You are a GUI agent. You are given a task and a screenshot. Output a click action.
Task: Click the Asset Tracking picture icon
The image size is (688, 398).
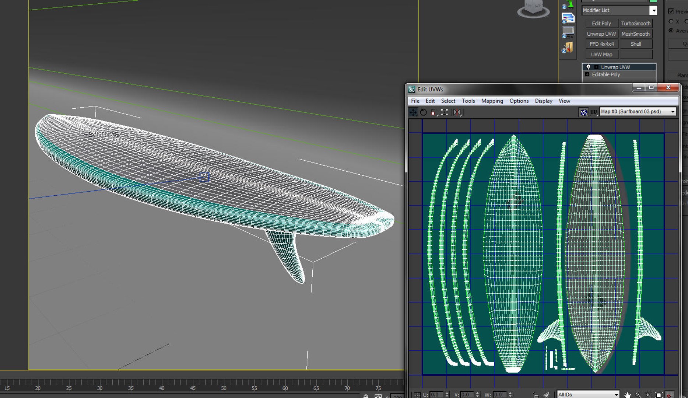(568, 18)
